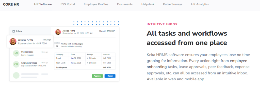Click the Travel category cell
The height and width of the screenshot is (95, 260).
[58, 58]
